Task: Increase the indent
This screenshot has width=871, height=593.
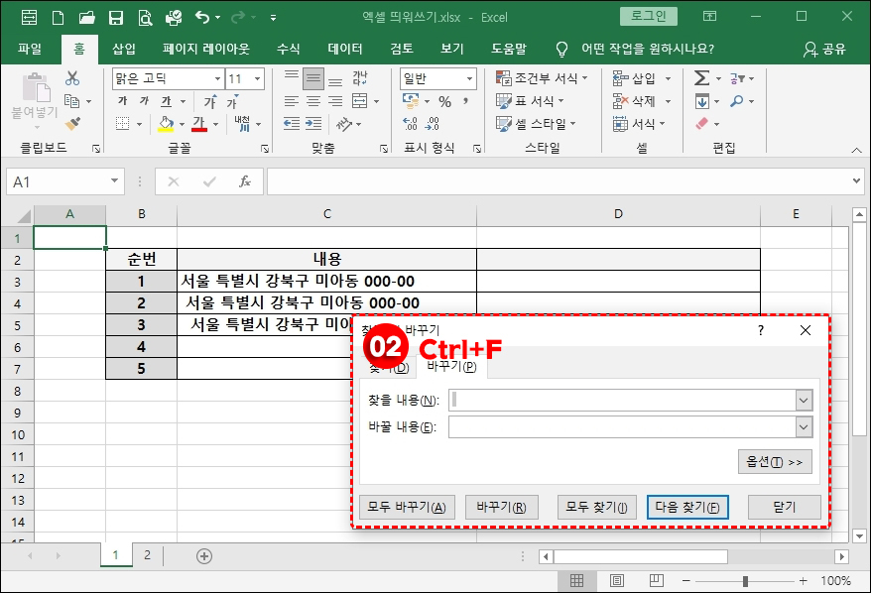Action: click(x=313, y=124)
